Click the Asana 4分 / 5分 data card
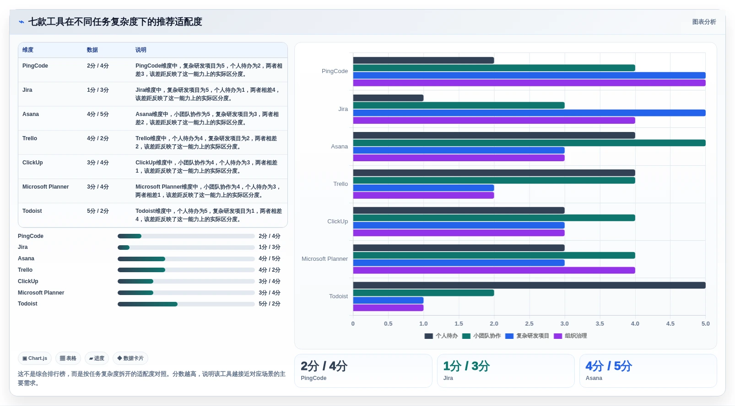 click(x=648, y=371)
